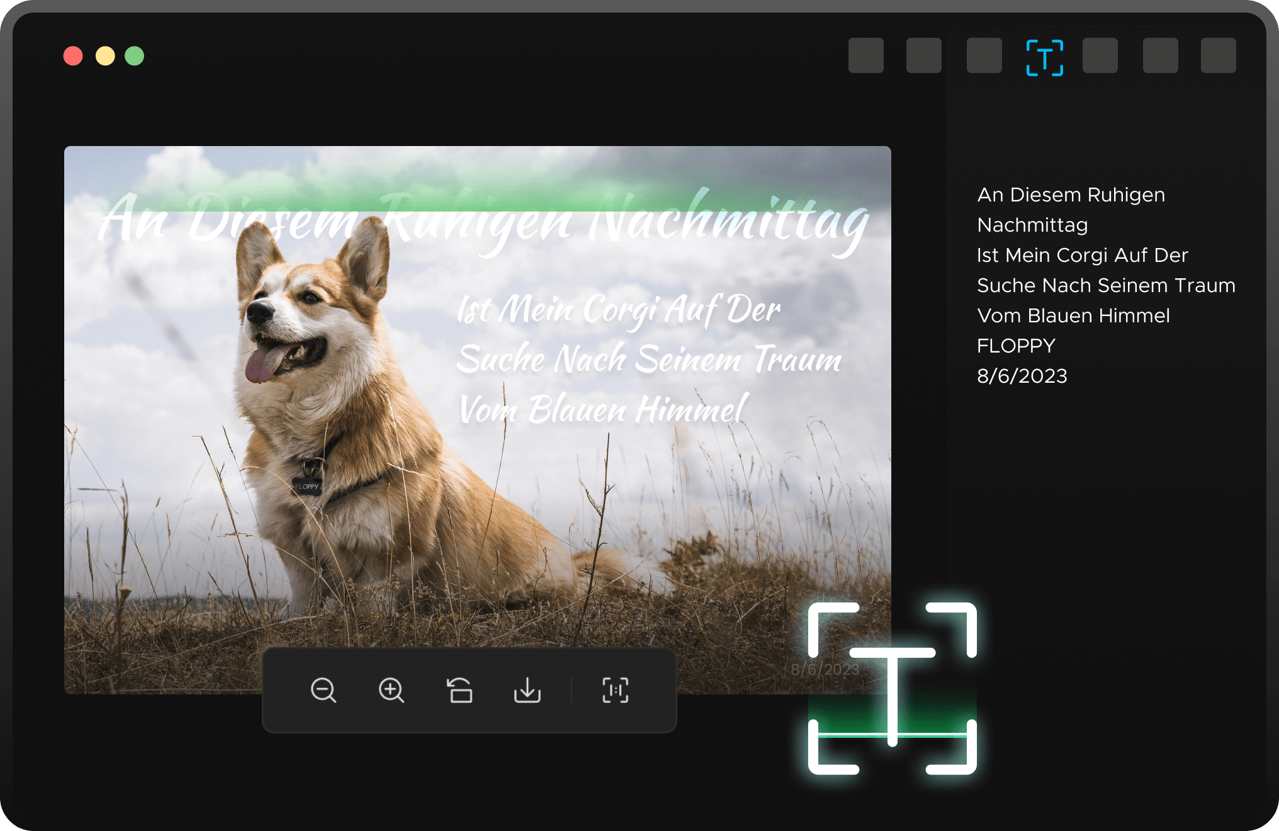Select the recognized word "FLOPPY" in side panel
The height and width of the screenshot is (831, 1279).
[x=1016, y=346]
